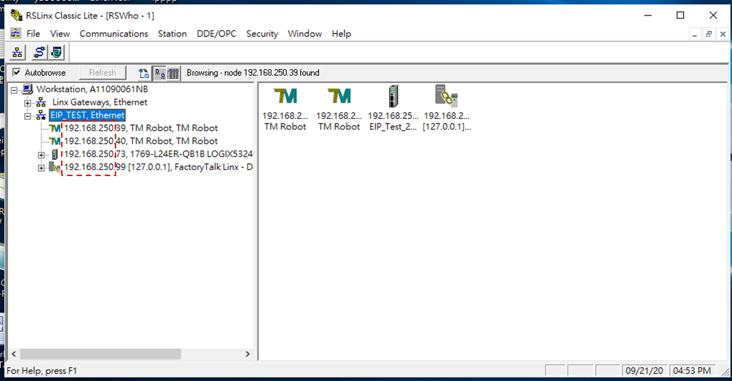732x381 pixels.
Task: Select 1769-L24ER-QB1B LOGIX5324 tree row
Action: 158,154
